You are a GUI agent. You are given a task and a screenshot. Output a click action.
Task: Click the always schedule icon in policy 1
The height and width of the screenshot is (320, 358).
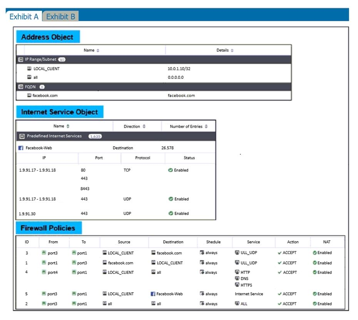202,263
